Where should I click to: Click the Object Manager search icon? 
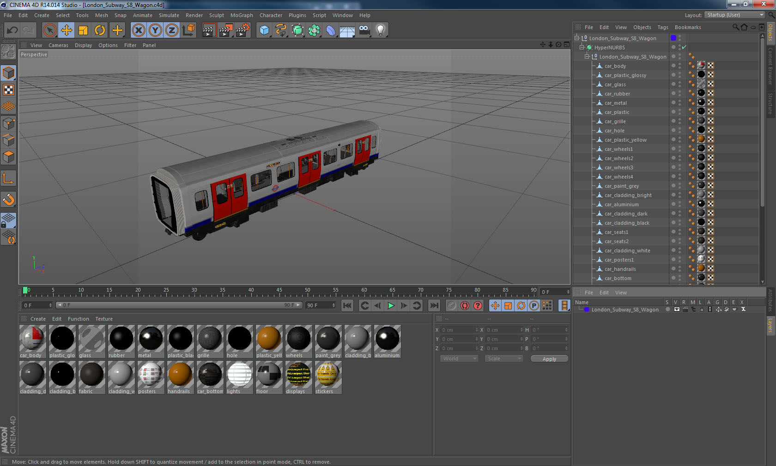[735, 27]
